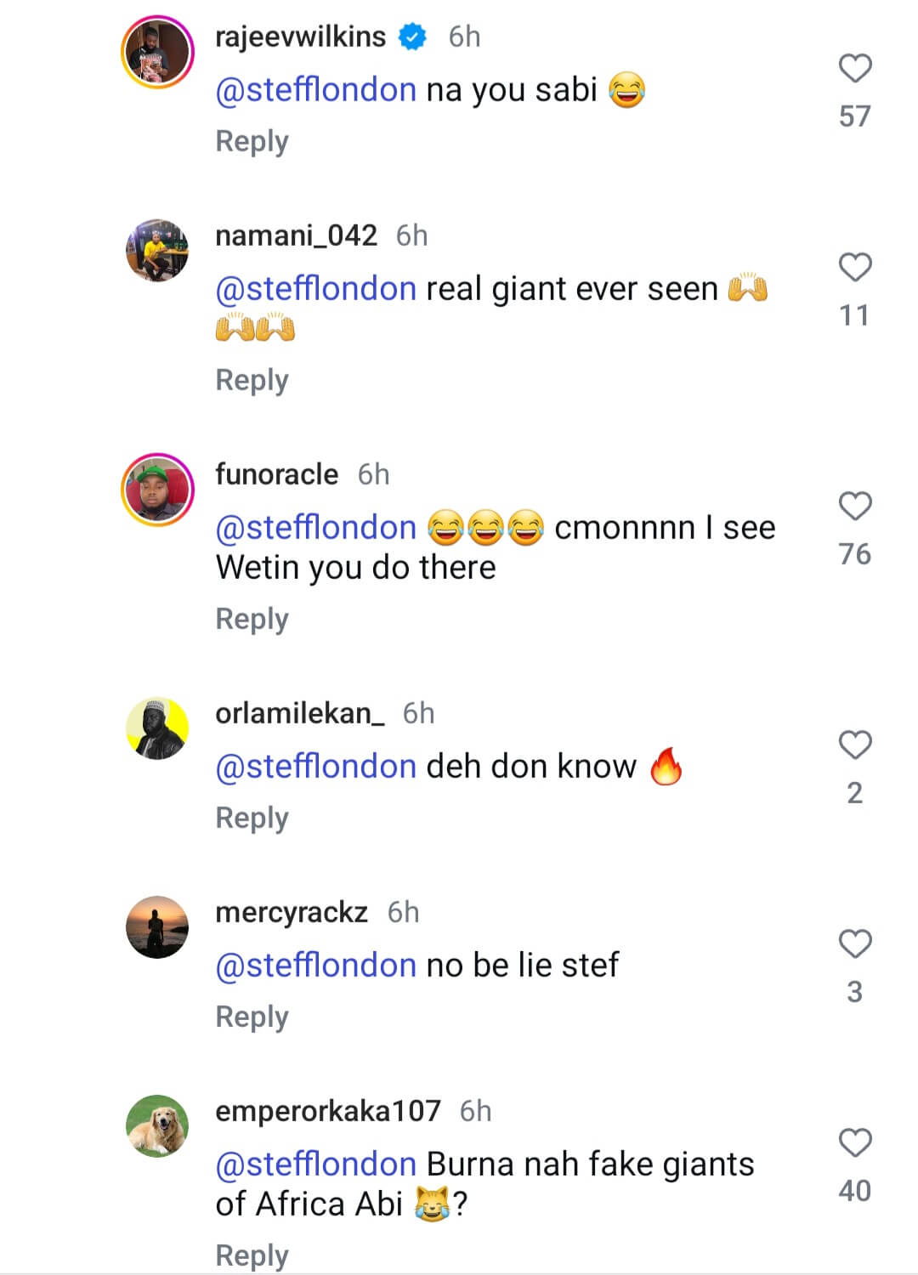Like funoracle's comment with the heart
The height and width of the screenshot is (1275, 918).
pyautogui.click(x=855, y=507)
